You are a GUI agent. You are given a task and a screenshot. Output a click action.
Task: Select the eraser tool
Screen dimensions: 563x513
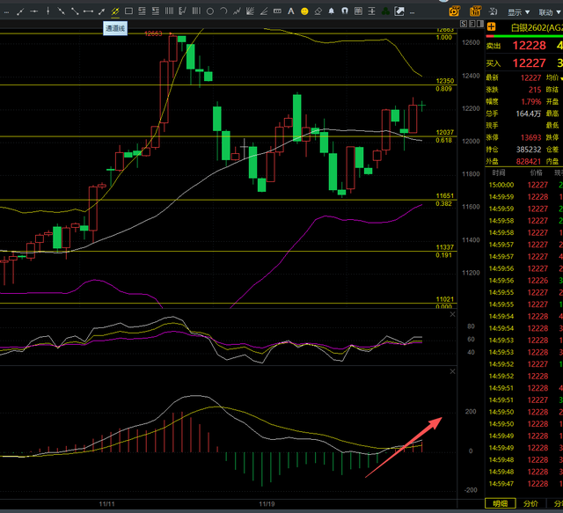tap(318, 11)
